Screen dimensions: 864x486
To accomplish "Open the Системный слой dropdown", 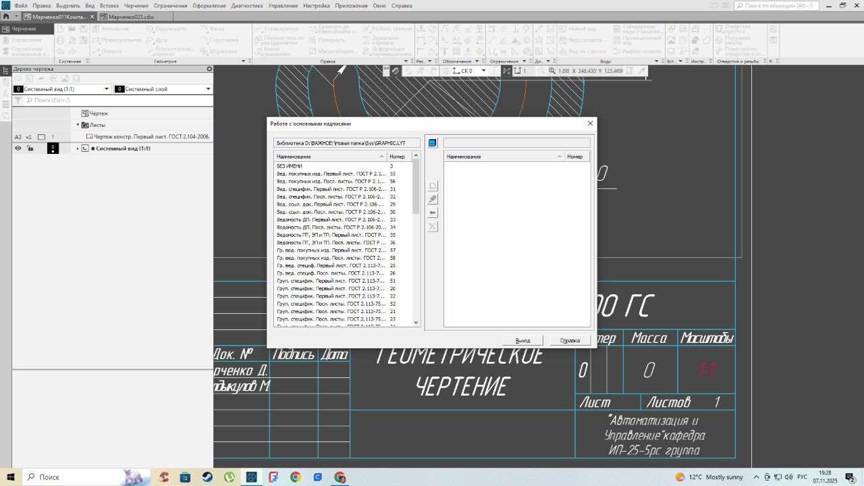I will 207,89.
